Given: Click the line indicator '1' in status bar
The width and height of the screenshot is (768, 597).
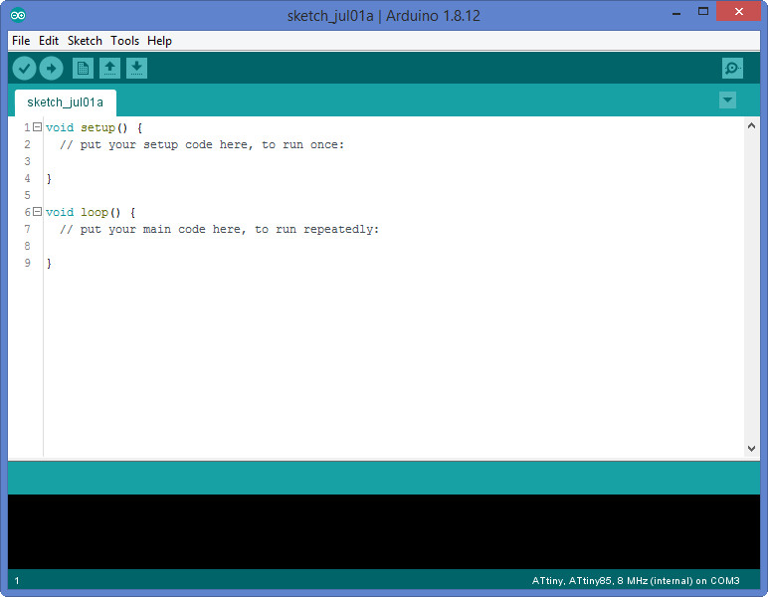Looking at the screenshot, I should coord(17,581).
